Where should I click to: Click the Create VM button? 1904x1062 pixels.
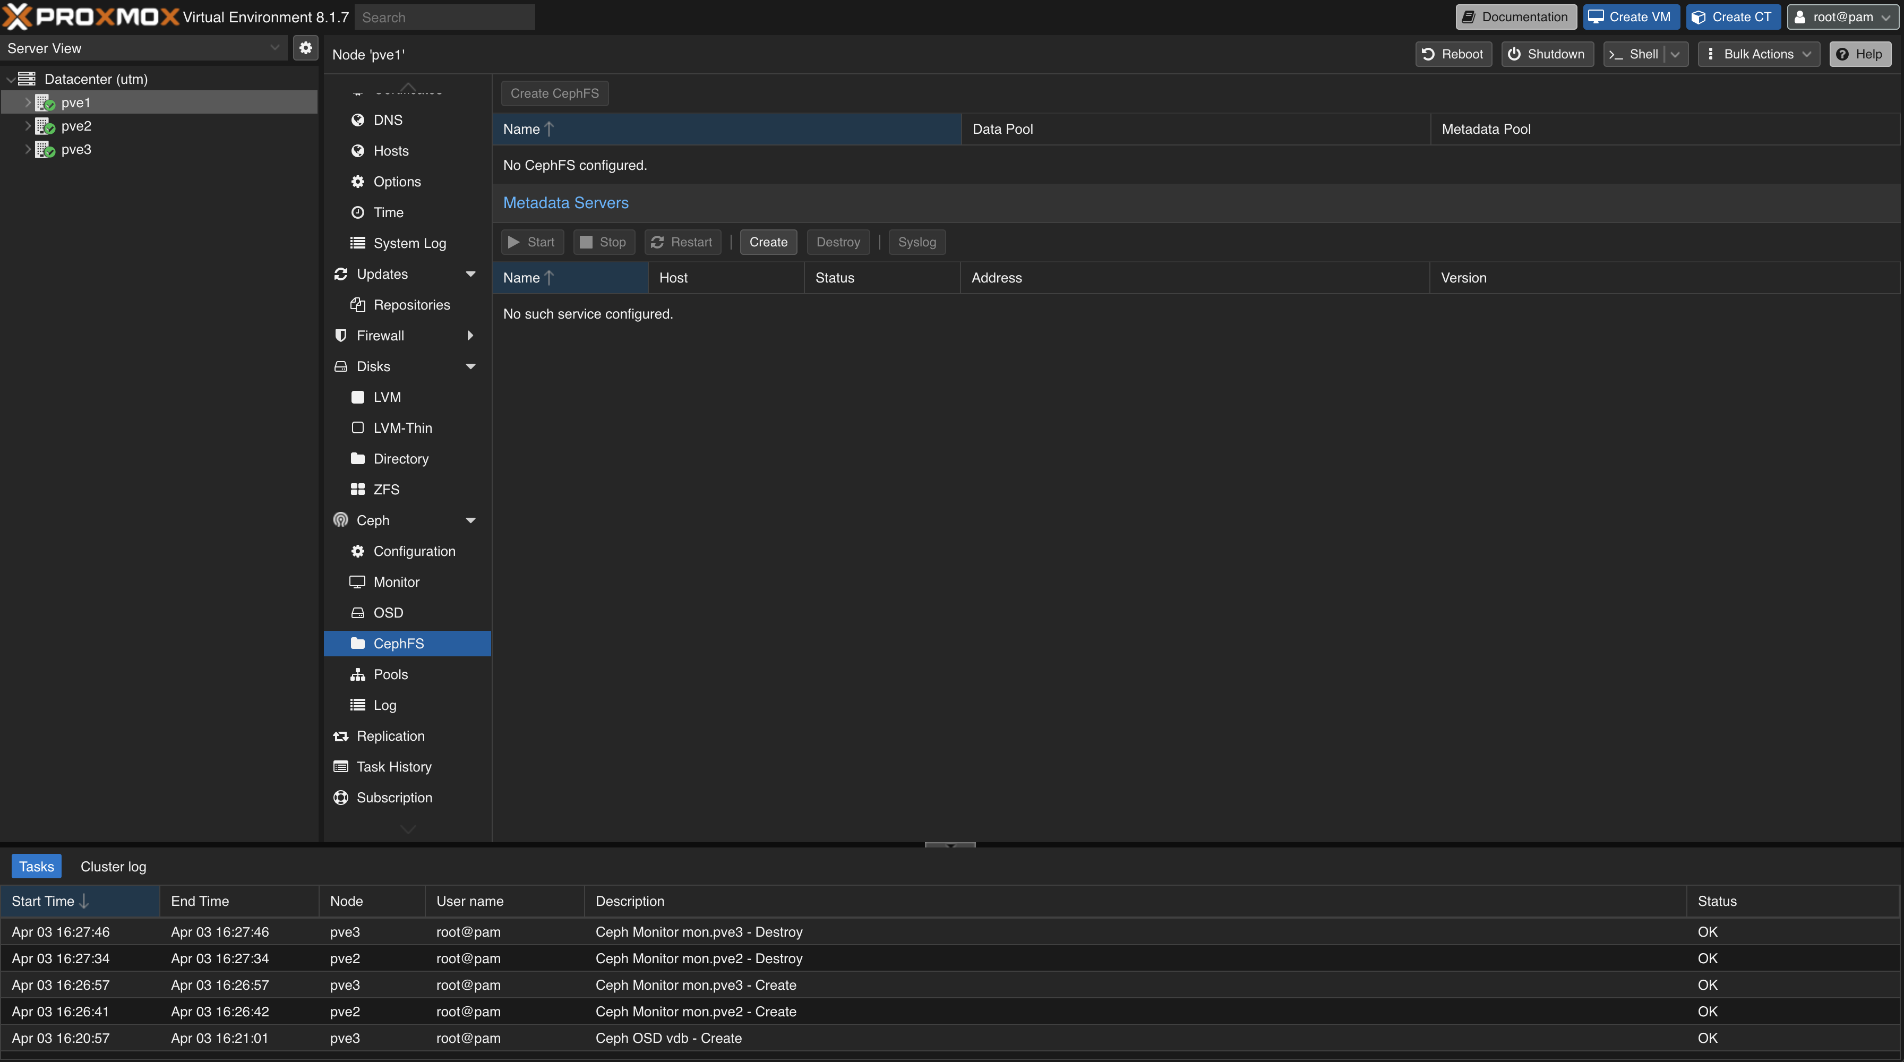pyautogui.click(x=1630, y=17)
